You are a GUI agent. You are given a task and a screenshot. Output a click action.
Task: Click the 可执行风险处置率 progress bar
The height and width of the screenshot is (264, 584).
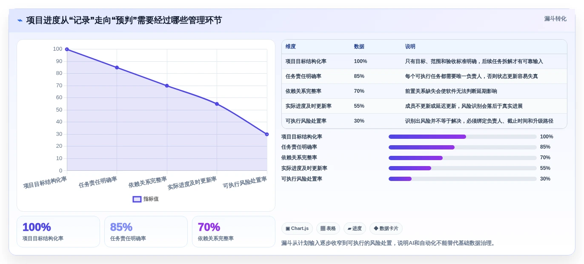click(463, 179)
